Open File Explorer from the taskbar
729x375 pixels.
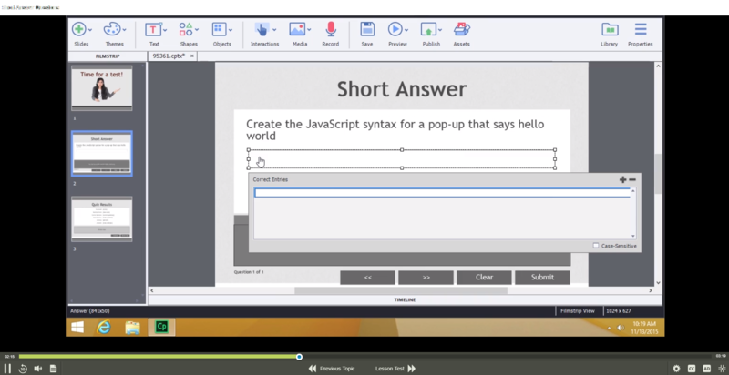coord(132,327)
